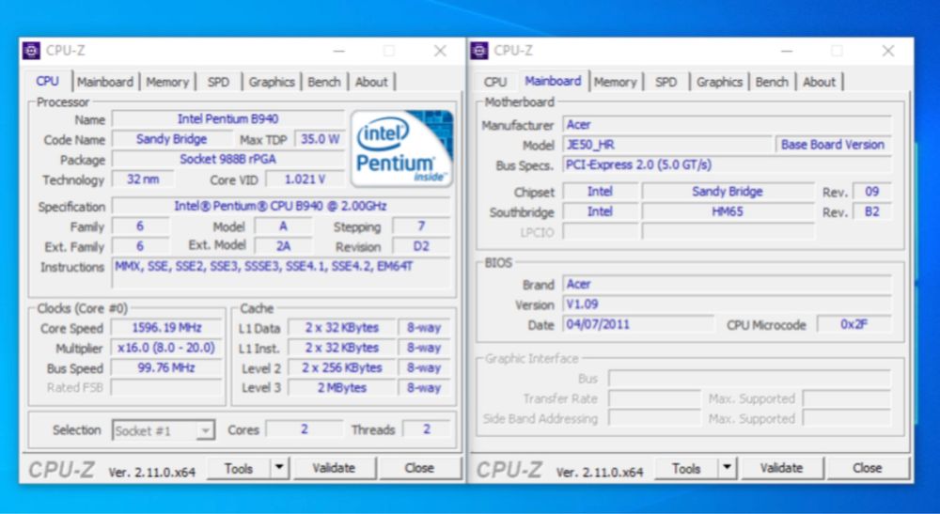The height and width of the screenshot is (514, 940).
Task: Open Tools dropdown arrow in right CPU-Z window
Action: click(x=728, y=468)
